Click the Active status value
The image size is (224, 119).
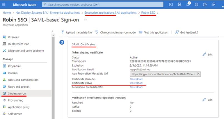134,57
